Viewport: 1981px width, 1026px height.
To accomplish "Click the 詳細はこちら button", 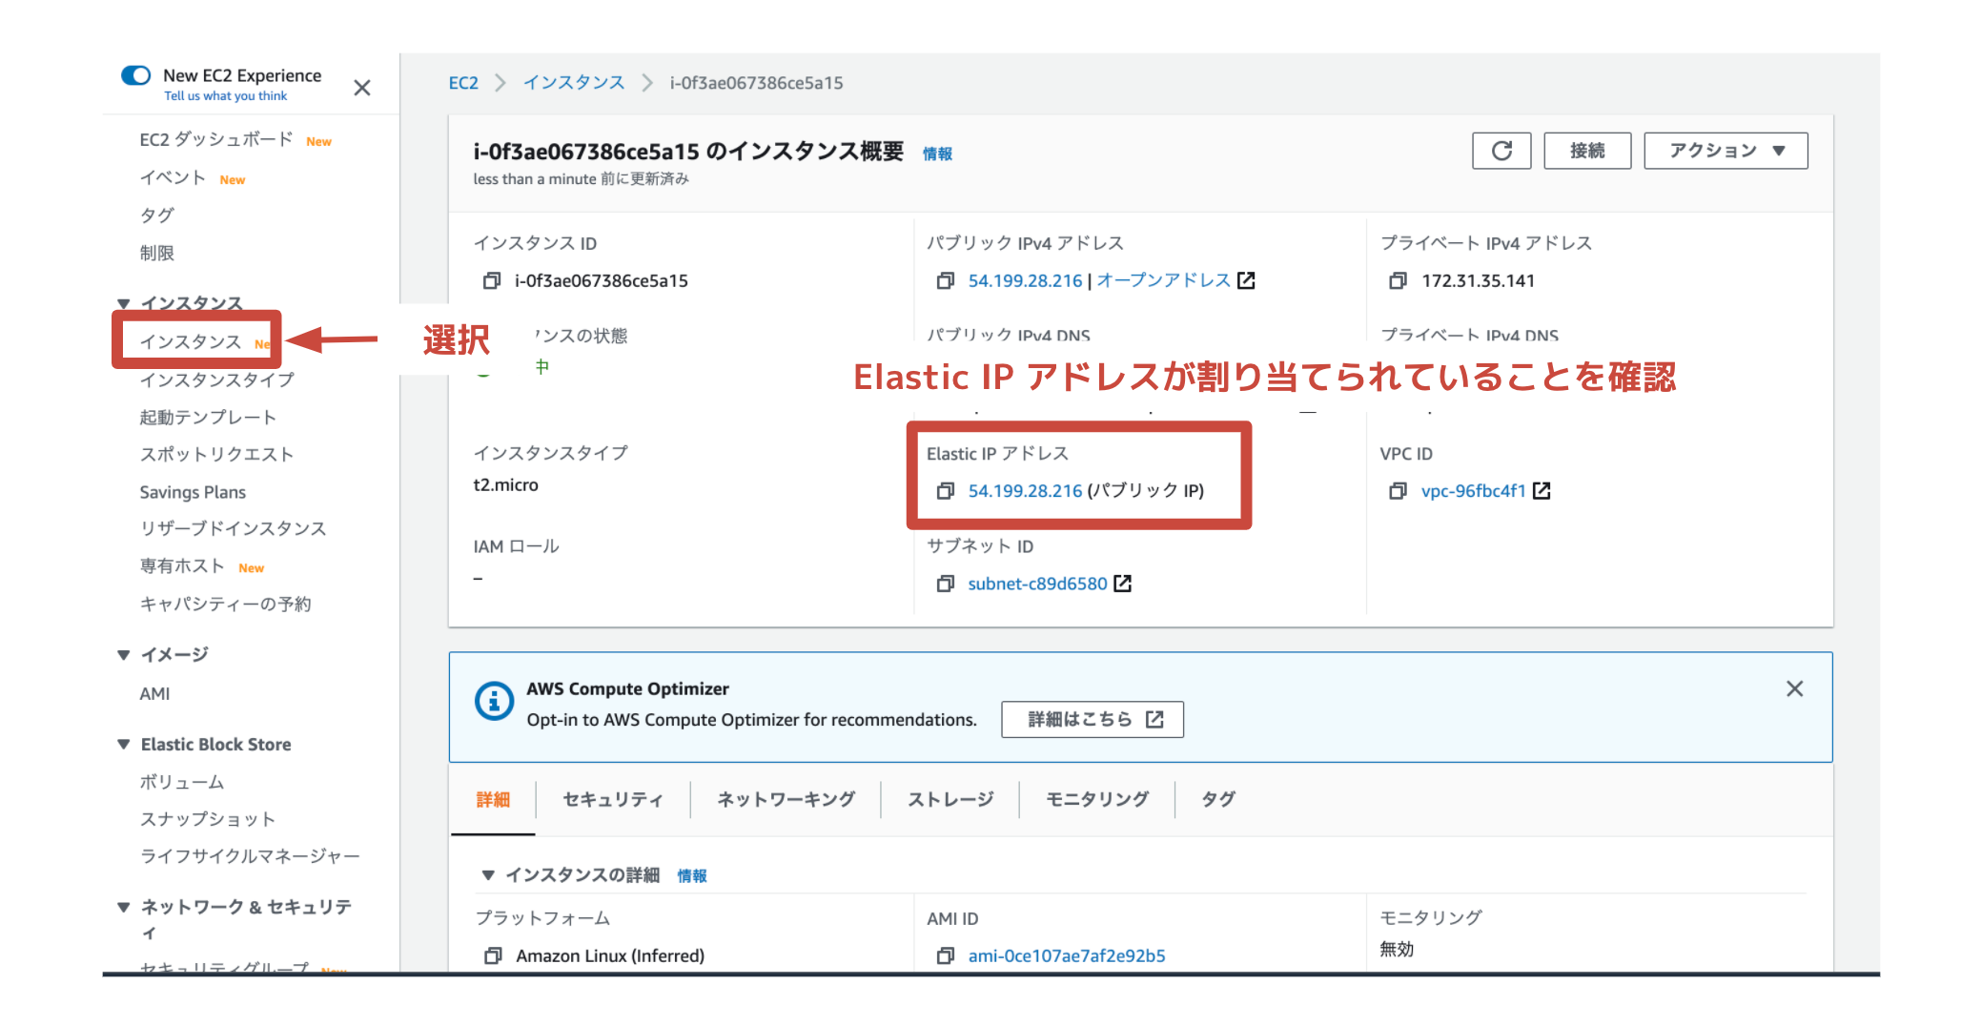I will [1092, 720].
